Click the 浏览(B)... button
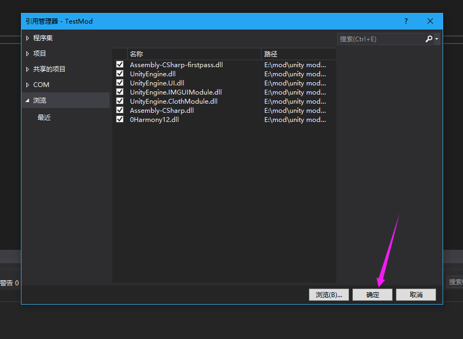This screenshot has width=463, height=339. pos(329,294)
